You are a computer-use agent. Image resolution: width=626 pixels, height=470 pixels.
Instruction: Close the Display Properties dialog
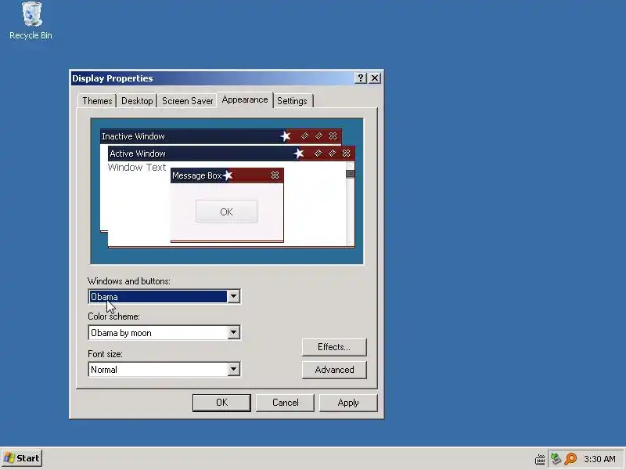[375, 78]
